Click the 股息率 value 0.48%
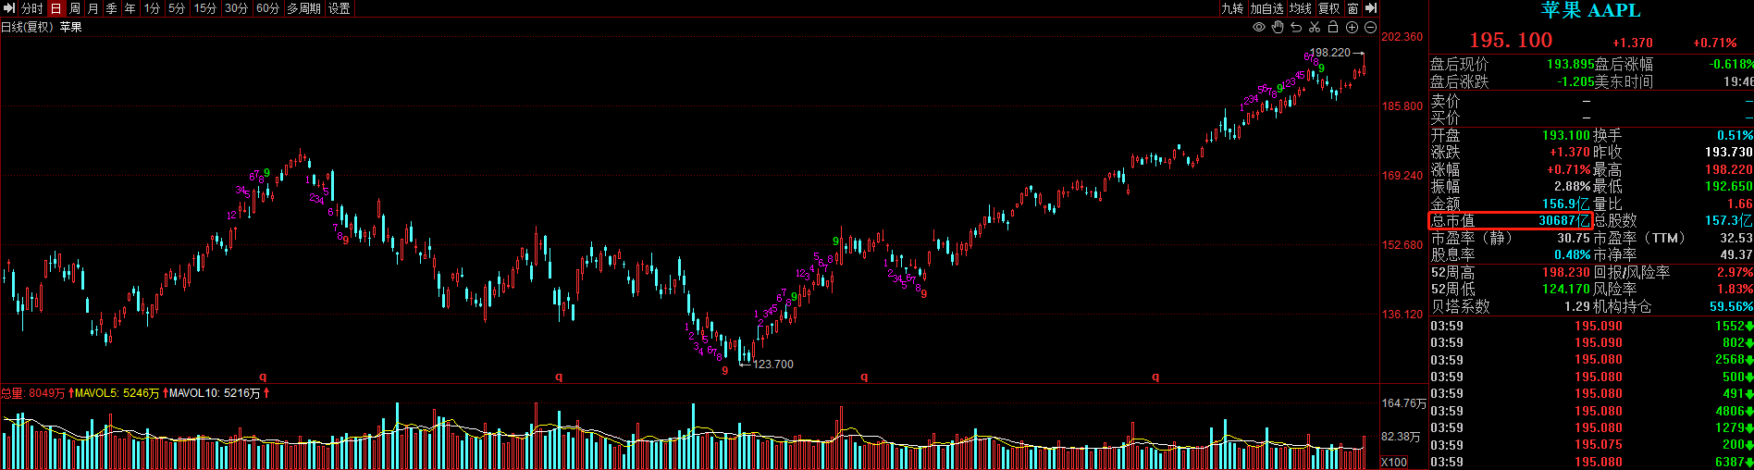 (x=1572, y=255)
